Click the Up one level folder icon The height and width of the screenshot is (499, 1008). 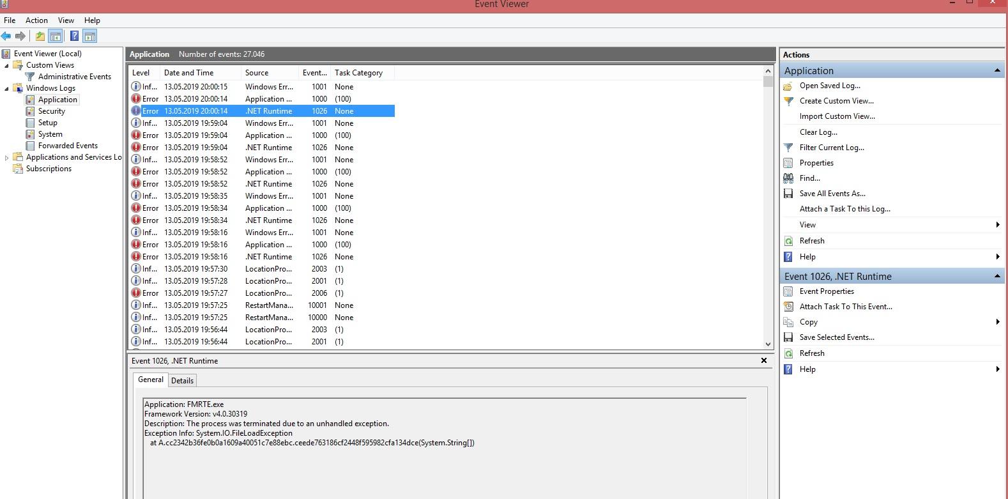40,36
